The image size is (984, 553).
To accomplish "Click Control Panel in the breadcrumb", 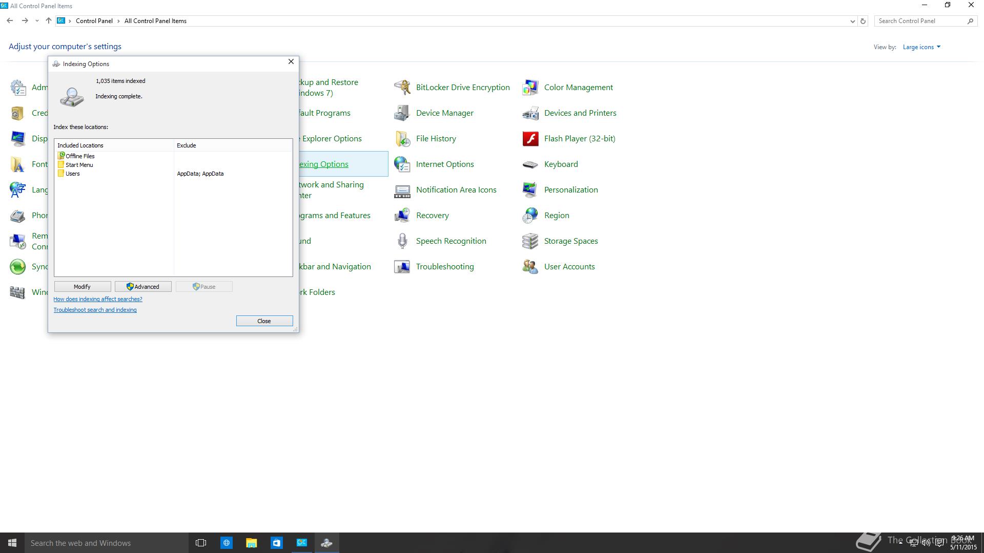I will (x=94, y=21).
